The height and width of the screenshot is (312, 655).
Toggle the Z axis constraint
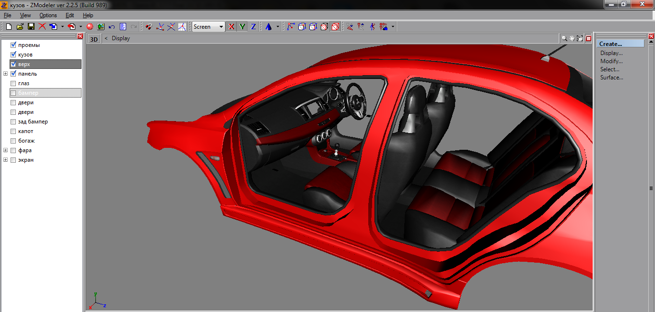point(253,27)
